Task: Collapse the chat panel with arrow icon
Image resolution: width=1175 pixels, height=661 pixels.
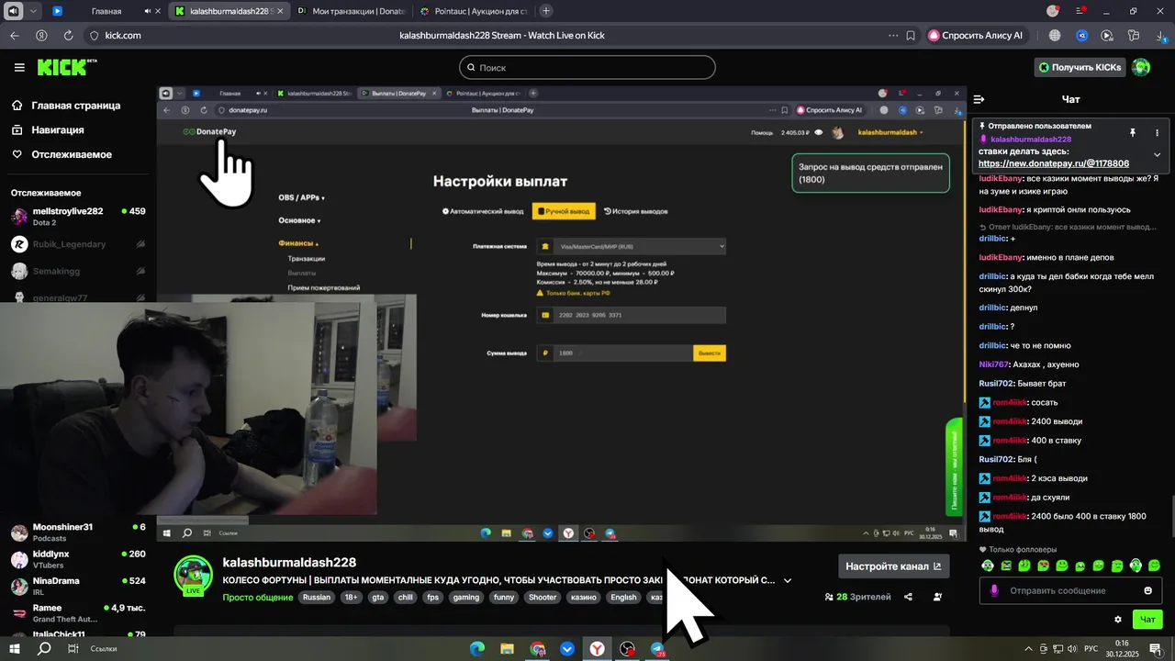Action: tap(979, 99)
